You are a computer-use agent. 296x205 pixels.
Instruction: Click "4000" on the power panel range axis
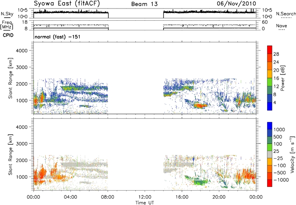[x=21, y=51]
